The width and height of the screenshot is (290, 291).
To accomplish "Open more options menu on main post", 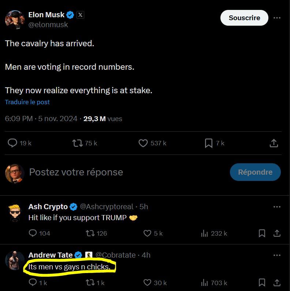I will [x=277, y=18].
